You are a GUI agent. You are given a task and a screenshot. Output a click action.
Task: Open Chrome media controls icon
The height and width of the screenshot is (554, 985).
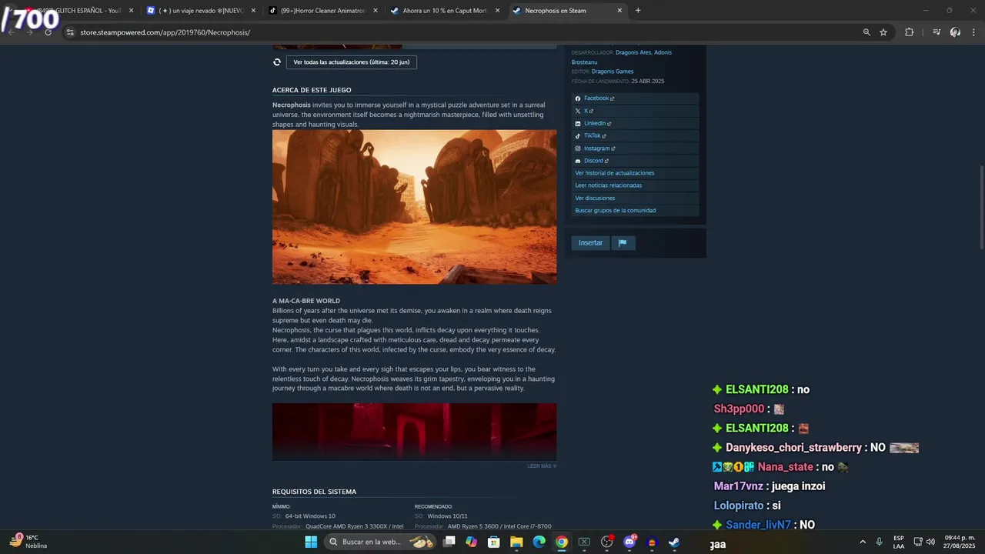(x=937, y=32)
